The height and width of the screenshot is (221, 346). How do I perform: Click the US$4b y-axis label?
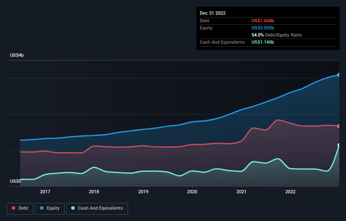coord(17,55)
